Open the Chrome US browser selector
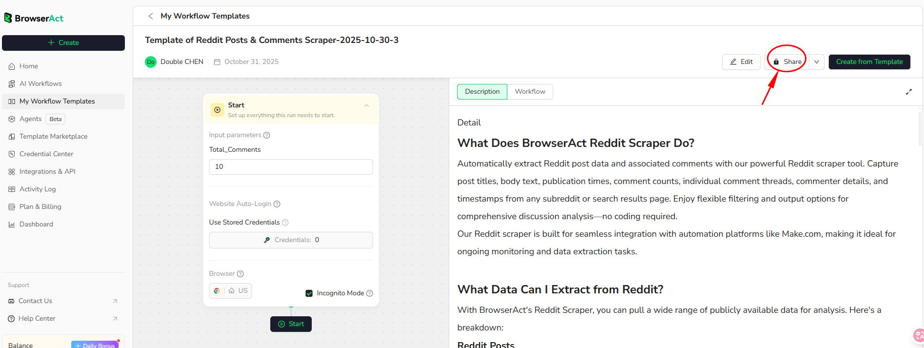924x348 pixels. pyautogui.click(x=230, y=291)
